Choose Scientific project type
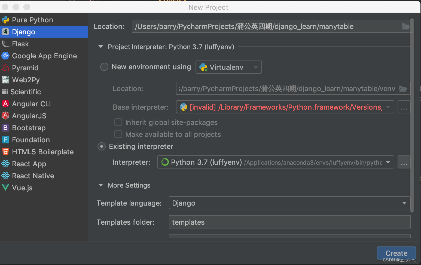This screenshot has height=265, width=421. point(44,92)
